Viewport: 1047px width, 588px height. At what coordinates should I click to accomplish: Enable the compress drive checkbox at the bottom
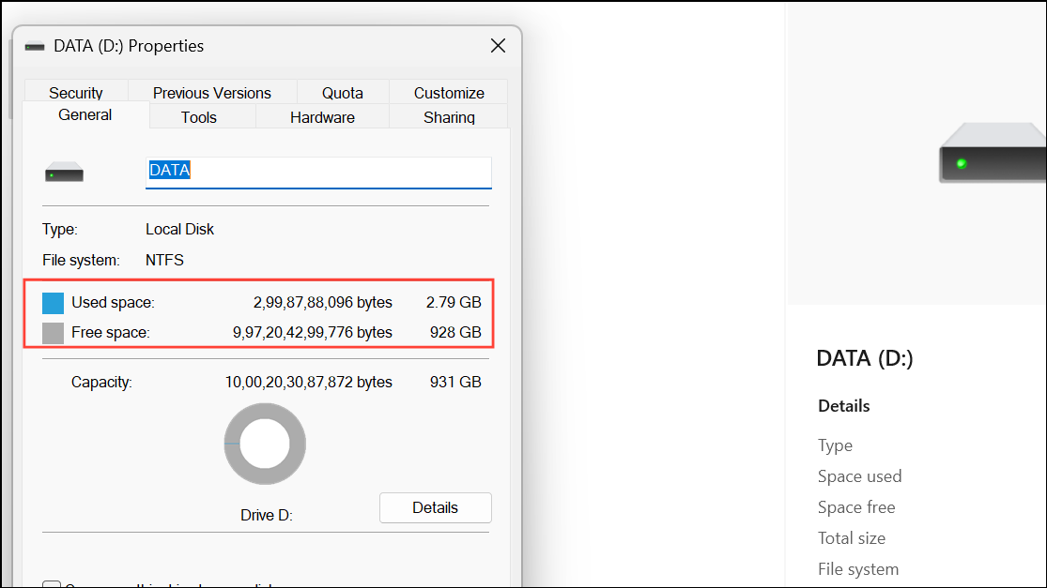pyautogui.click(x=53, y=583)
